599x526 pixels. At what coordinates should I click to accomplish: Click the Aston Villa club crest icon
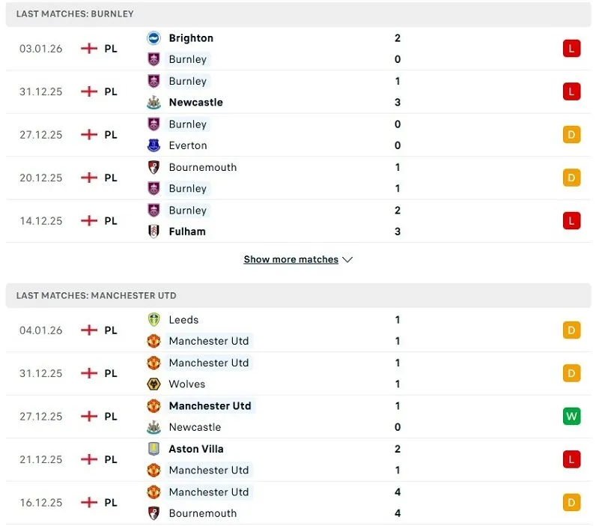pyautogui.click(x=153, y=449)
